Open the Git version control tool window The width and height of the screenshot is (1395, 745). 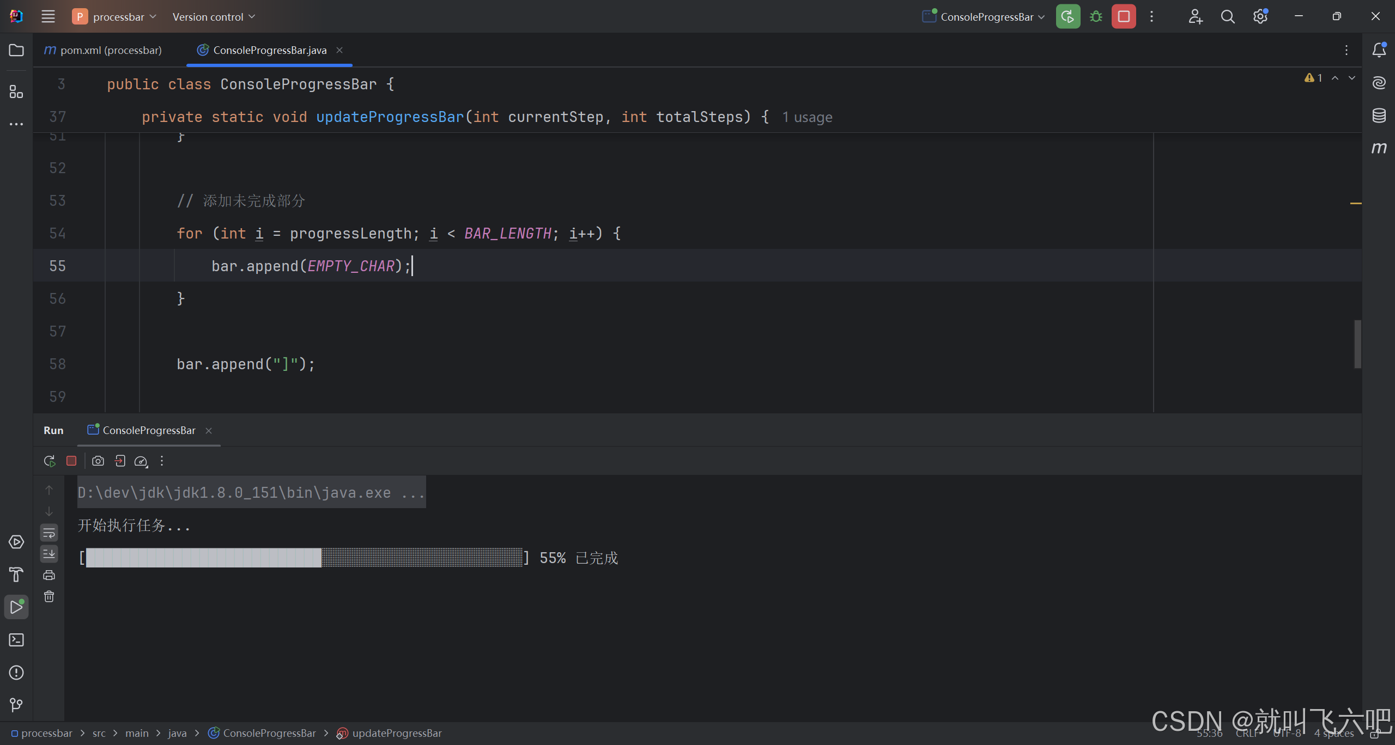pyautogui.click(x=16, y=705)
